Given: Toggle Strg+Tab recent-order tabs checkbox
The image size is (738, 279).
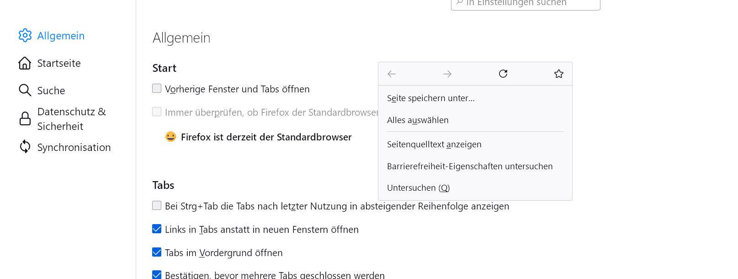Looking at the screenshot, I should click(157, 206).
